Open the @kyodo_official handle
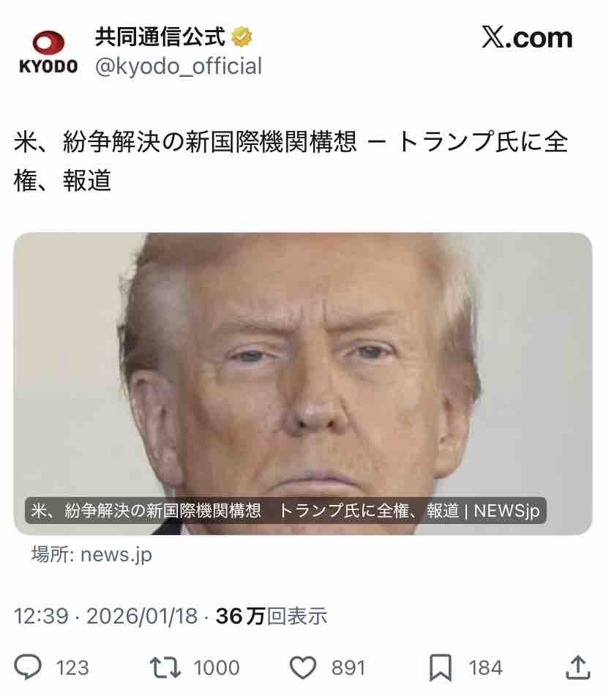This screenshot has height=696, width=606. click(x=179, y=66)
